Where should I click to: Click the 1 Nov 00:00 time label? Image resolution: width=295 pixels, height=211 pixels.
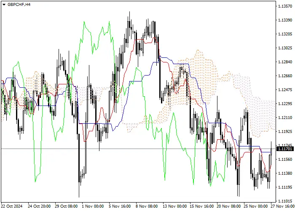coord(93,206)
